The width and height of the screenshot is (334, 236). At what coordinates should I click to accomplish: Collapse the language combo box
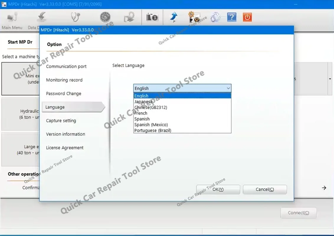228,88
